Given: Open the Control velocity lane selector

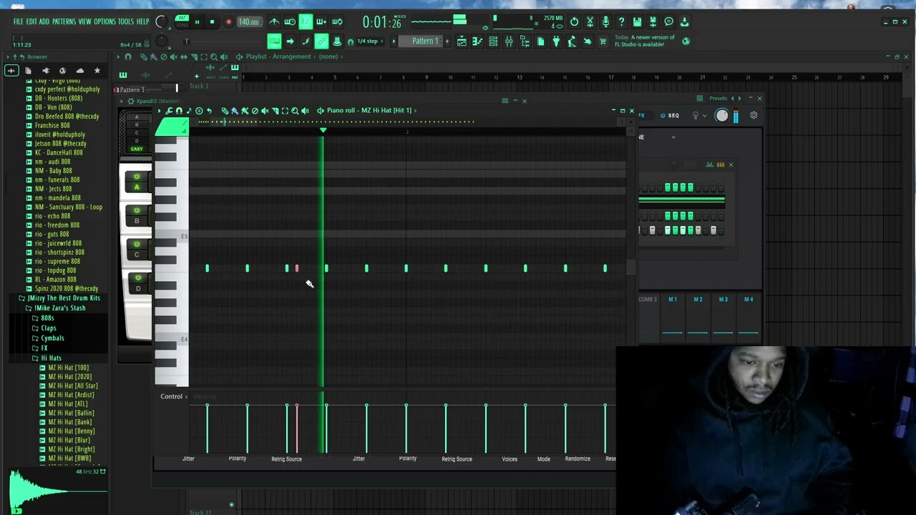Looking at the screenshot, I should coord(171,396).
